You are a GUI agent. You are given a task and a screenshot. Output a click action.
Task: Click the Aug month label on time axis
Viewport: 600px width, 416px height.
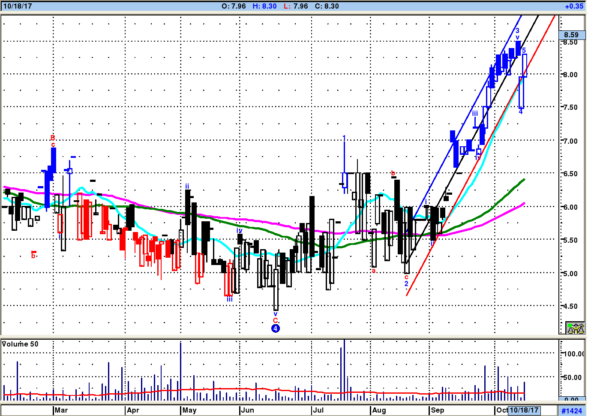(x=379, y=410)
